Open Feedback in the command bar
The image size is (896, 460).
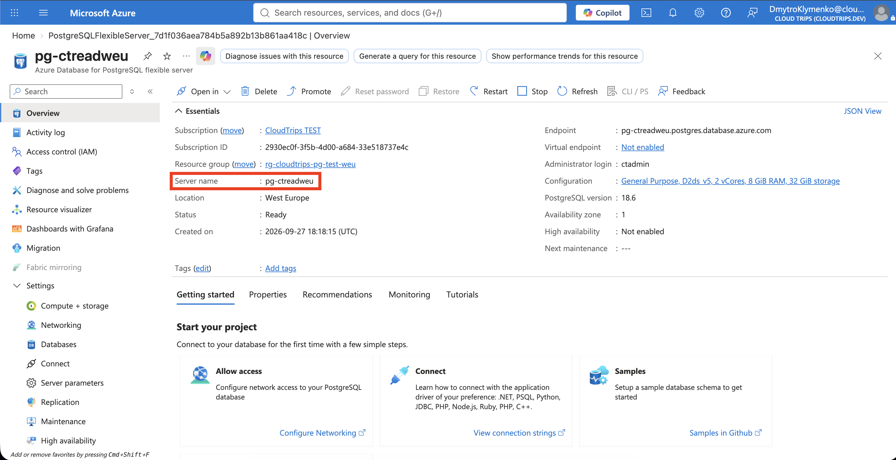click(682, 92)
